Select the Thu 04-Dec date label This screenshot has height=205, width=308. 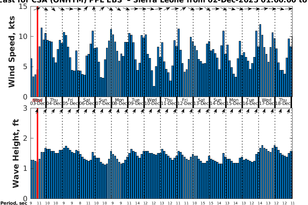point(54,101)
